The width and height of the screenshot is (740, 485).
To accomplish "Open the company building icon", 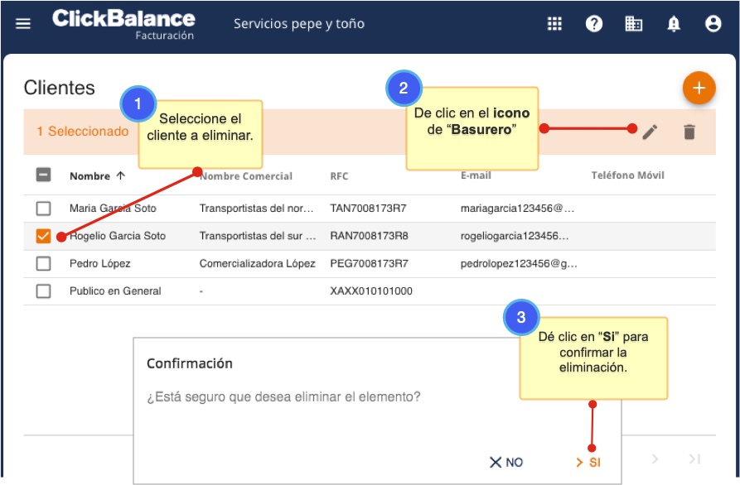I will pyautogui.click(x=634, y=24).
